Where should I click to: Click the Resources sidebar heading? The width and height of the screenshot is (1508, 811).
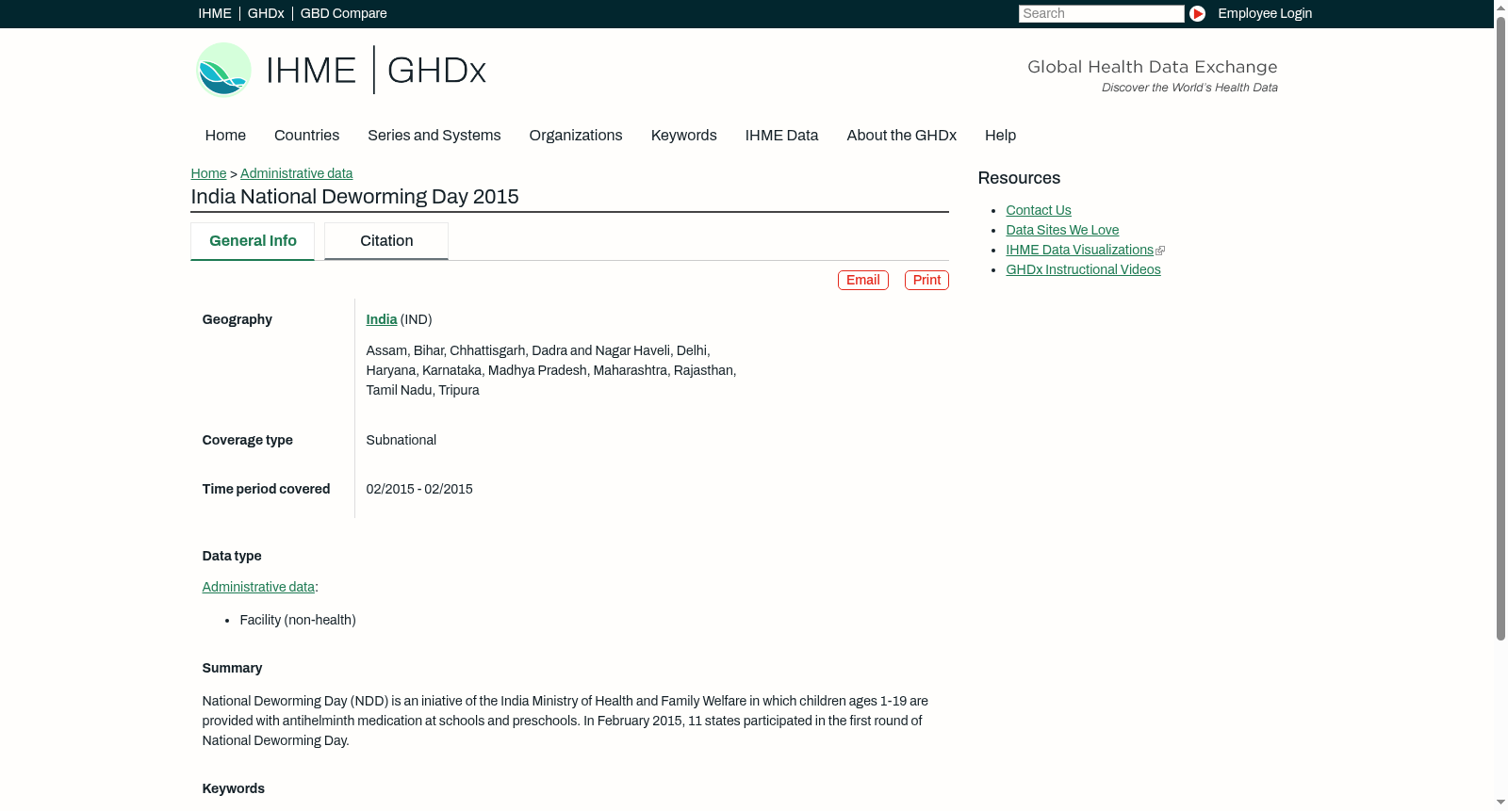1019,178
